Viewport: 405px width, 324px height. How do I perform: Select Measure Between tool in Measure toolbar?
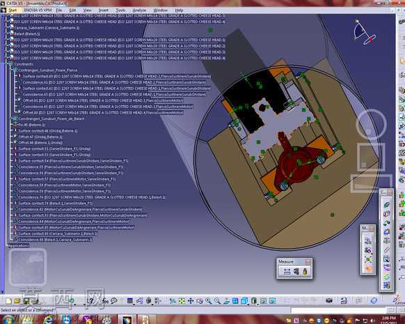pyautogui.click(x=287, y=271)
